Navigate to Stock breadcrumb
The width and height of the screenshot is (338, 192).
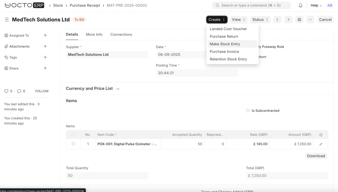click(x=58, y=5)
